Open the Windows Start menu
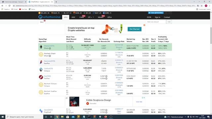The width and height of the screenshot is (212, 119). point(3,117)
